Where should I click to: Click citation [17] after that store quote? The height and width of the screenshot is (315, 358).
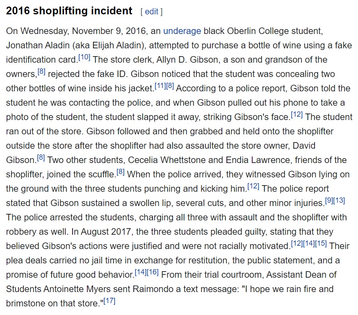click(x=109, y=301)
